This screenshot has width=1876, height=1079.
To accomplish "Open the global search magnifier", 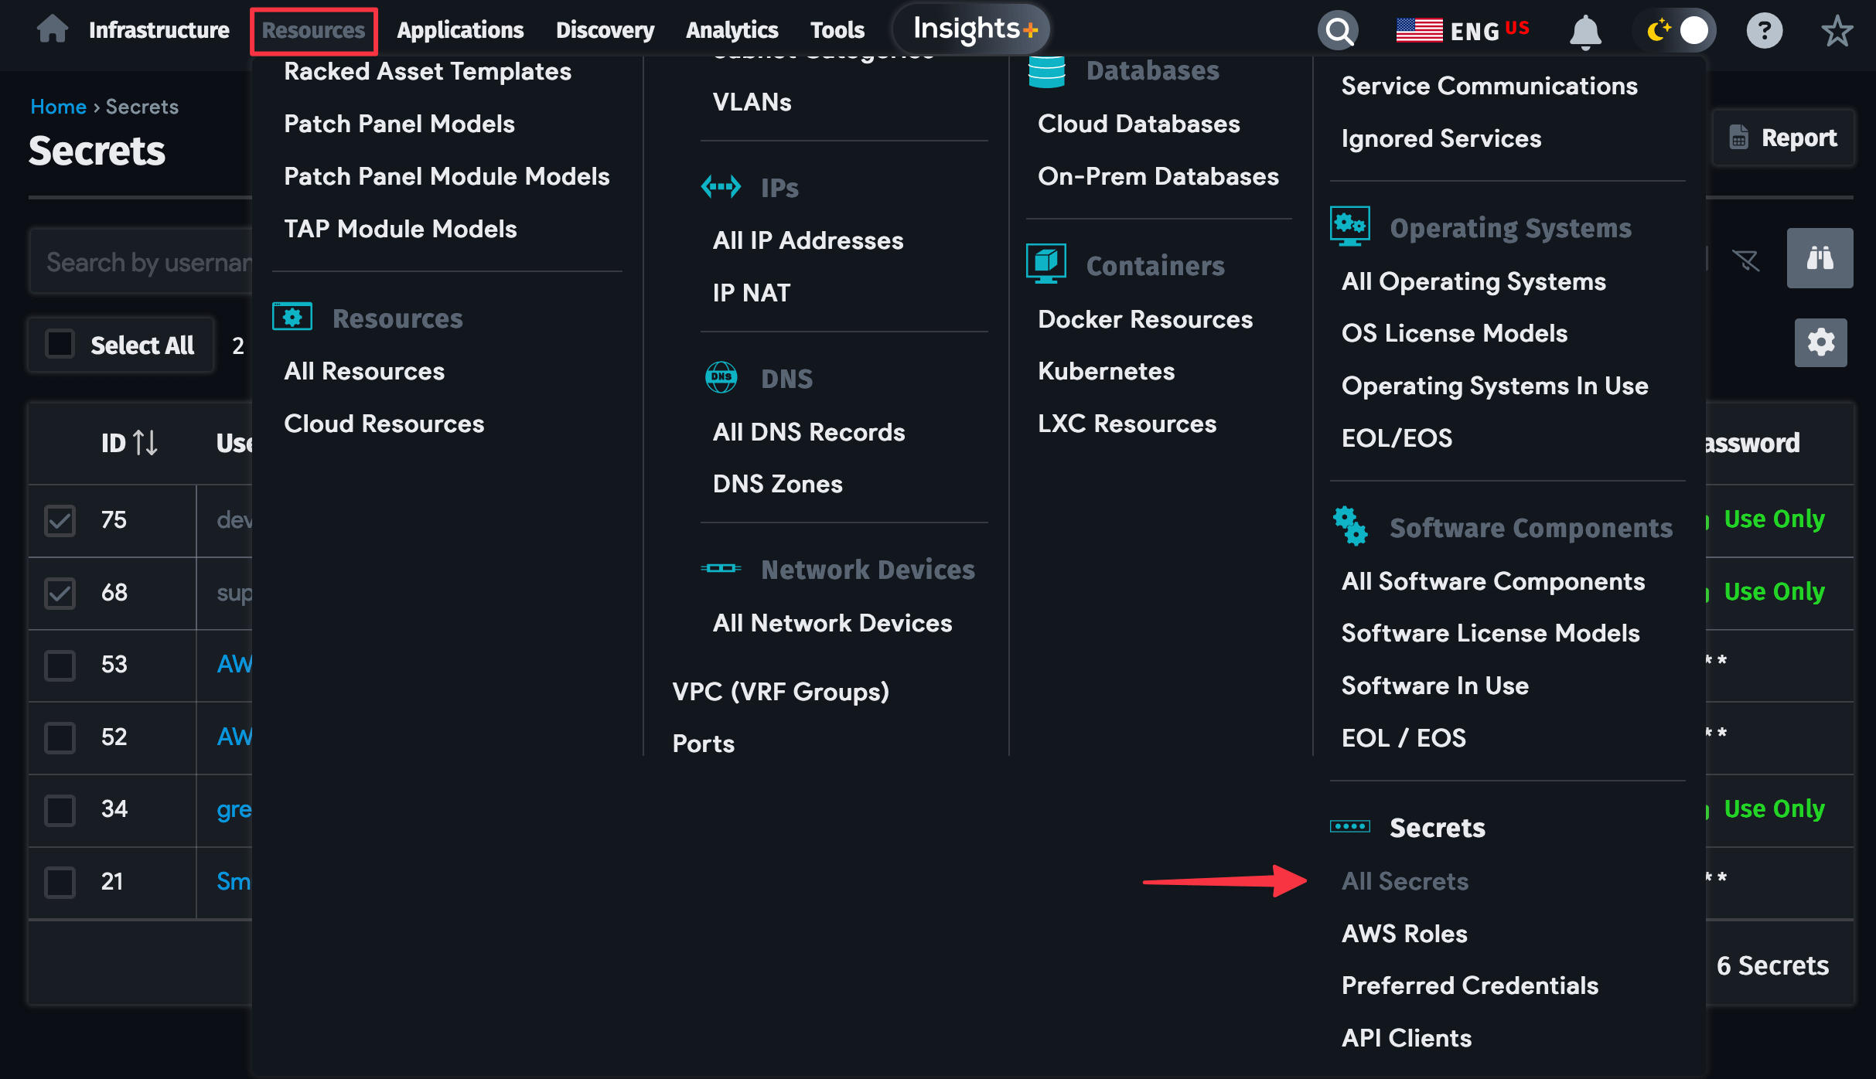I will click(1339, 30).
